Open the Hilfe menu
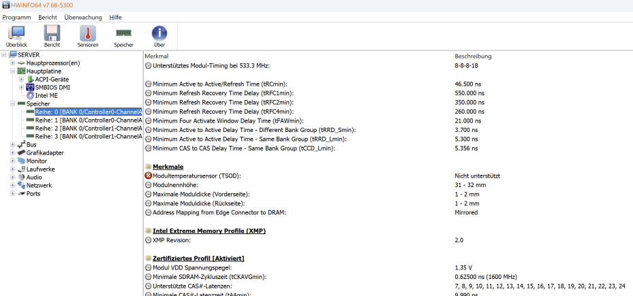The image size is (633, 296). (115, 17)
